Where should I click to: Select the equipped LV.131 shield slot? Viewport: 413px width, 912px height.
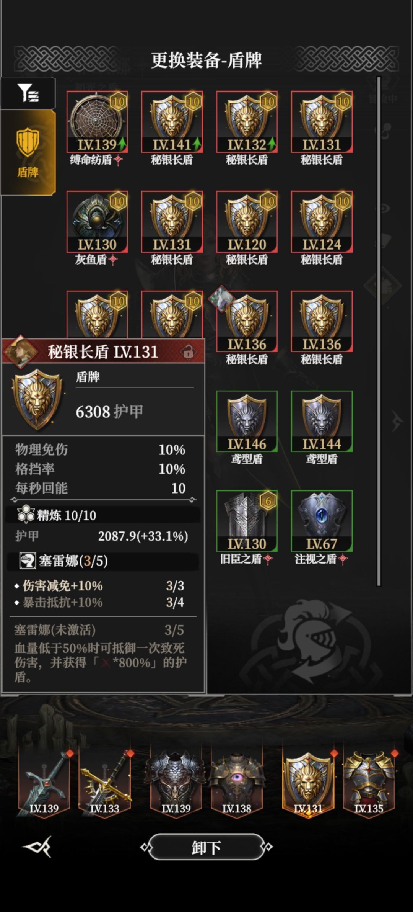[308, 783]
